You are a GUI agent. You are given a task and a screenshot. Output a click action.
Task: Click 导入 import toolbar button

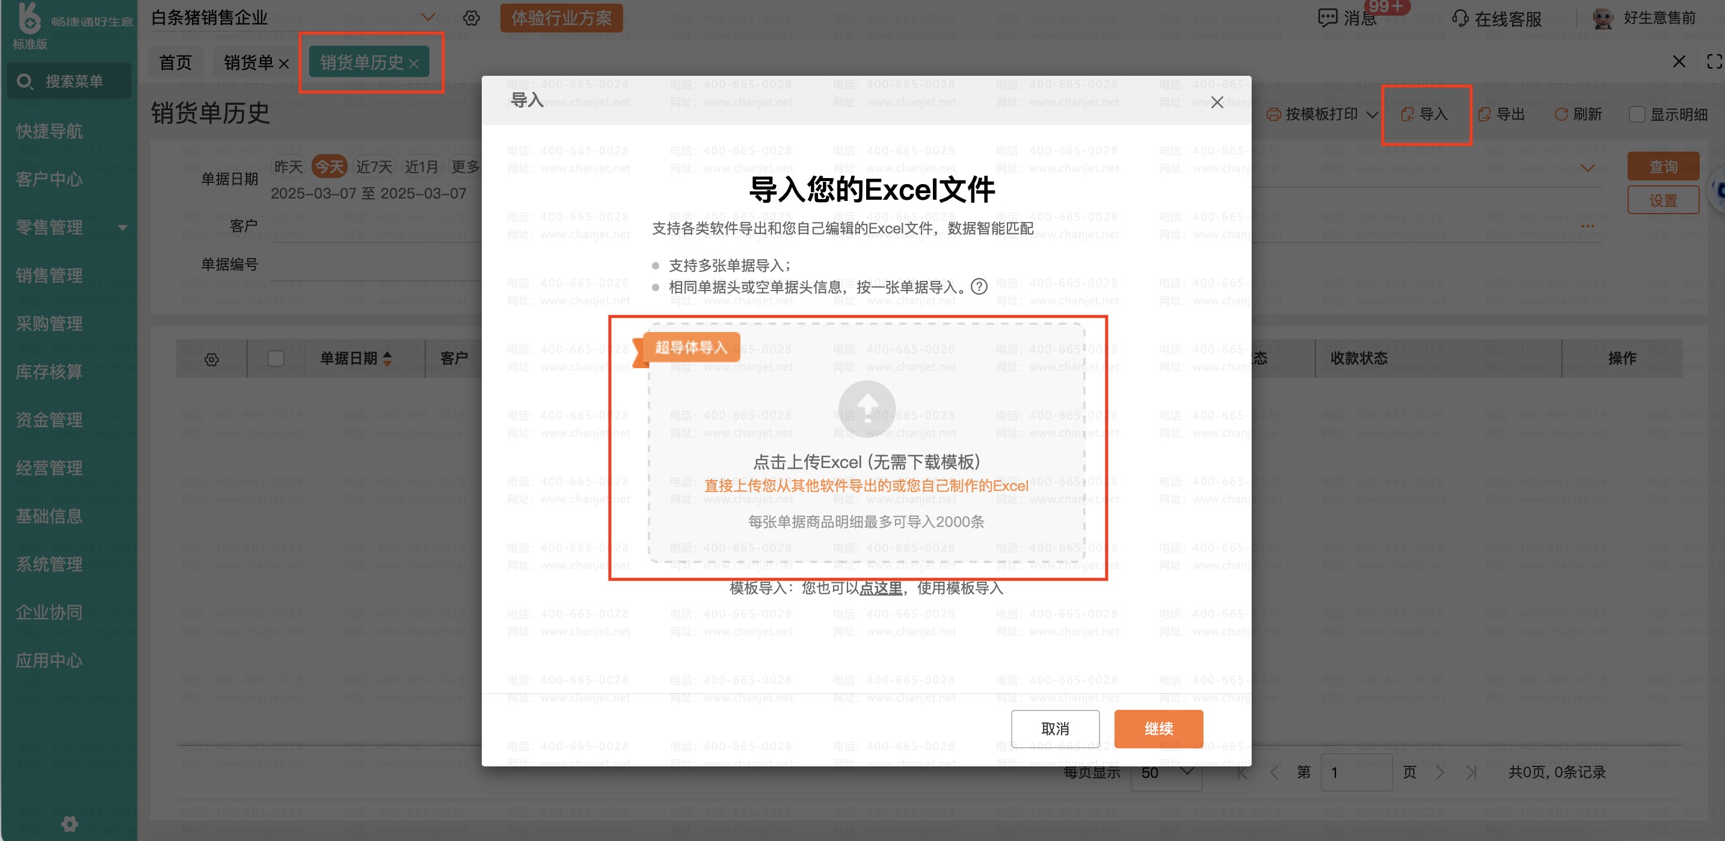[1424, 114]
